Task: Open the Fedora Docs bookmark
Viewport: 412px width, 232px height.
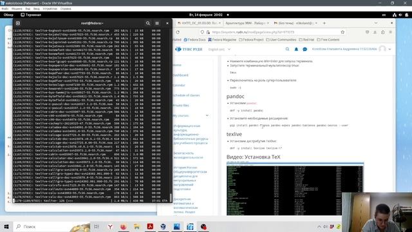Action: 194,40
